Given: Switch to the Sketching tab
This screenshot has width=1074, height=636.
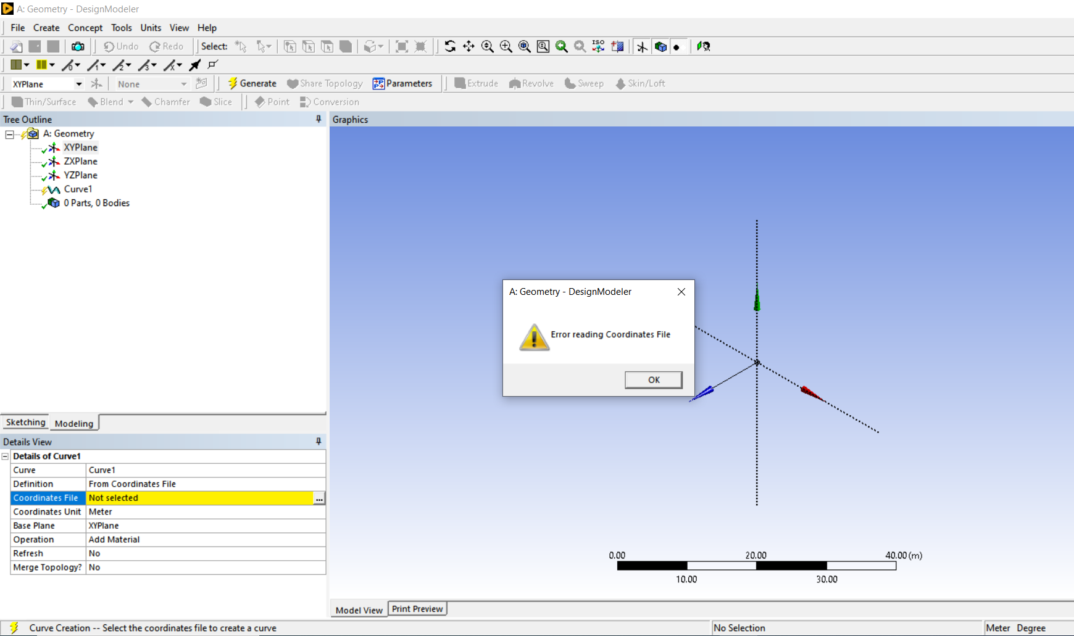Looking at the screenshot, I should pyautogui.click(x=25, y=423).
